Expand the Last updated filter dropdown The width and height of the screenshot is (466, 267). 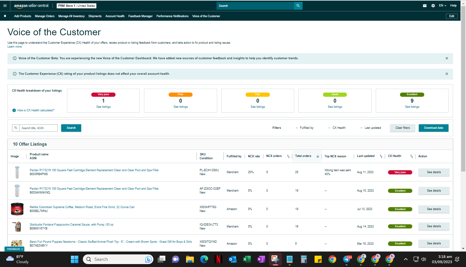click(371, 128)
